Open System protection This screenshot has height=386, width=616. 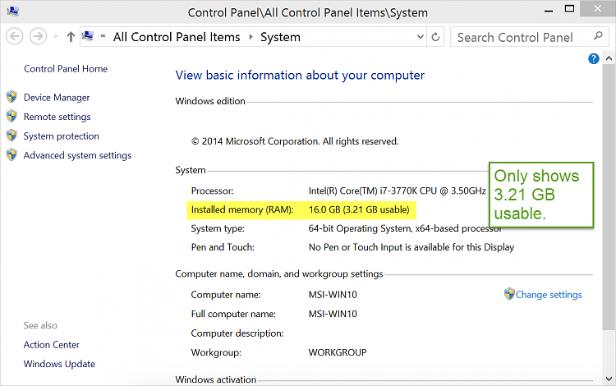62,136
